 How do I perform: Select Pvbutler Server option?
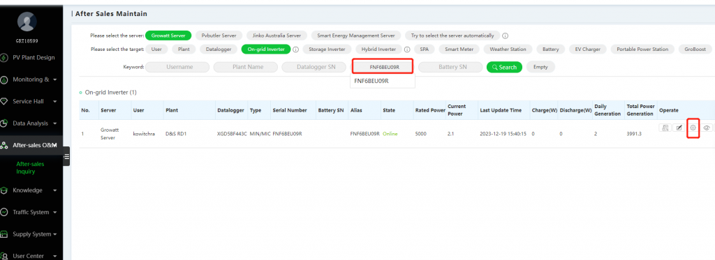coord(219,36)
